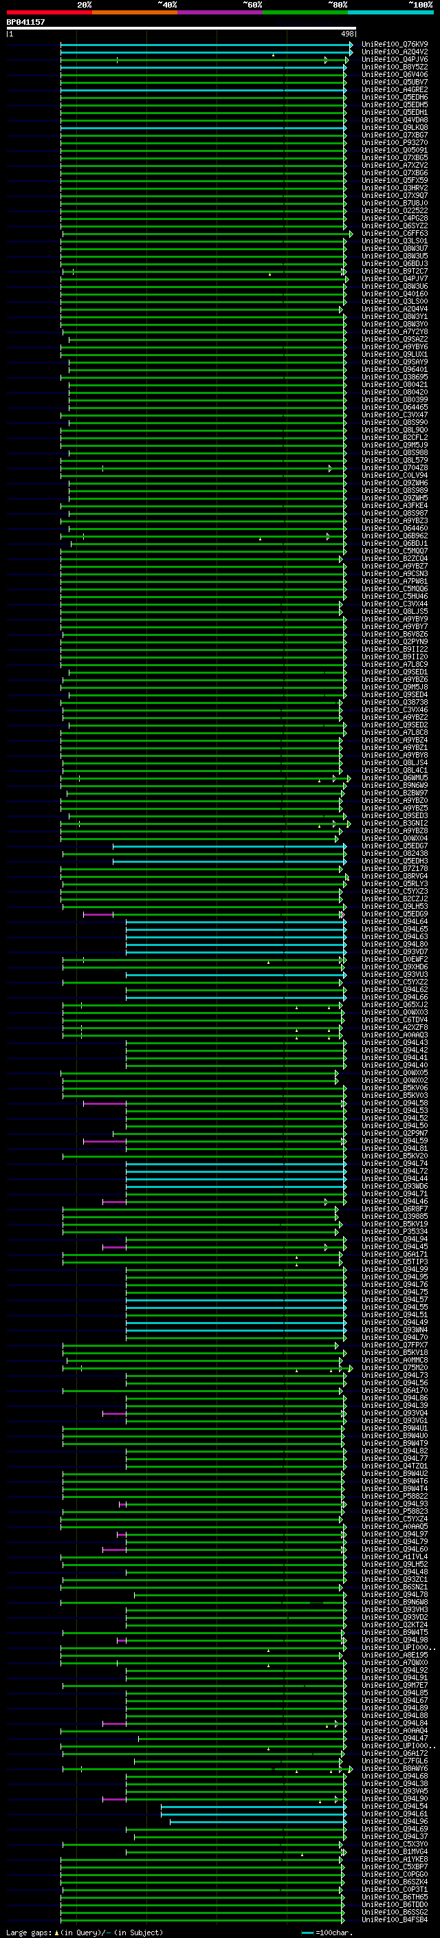Viewport: 440px width, 1938px height.
Task: Select hit label UniRef100_Q5EDG7
Action: pyautogui.click(x=395, y=846)
